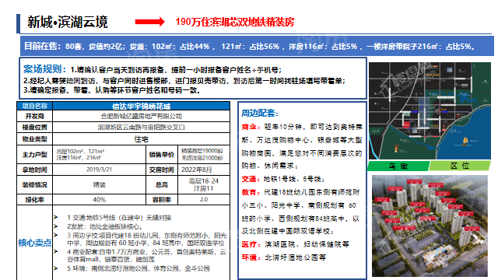
Task: Click bullet arrow before 2发展 selling point
Action: click(56, 226)
